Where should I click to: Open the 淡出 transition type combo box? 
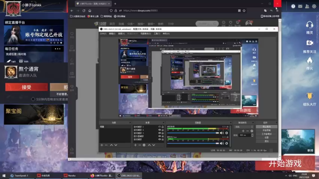click(x=244, y=127)
